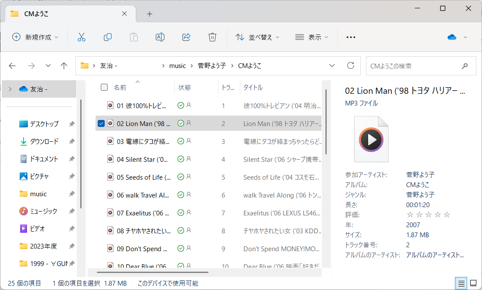
Task: Rate the file with the first star
Action: click(410, 215)
